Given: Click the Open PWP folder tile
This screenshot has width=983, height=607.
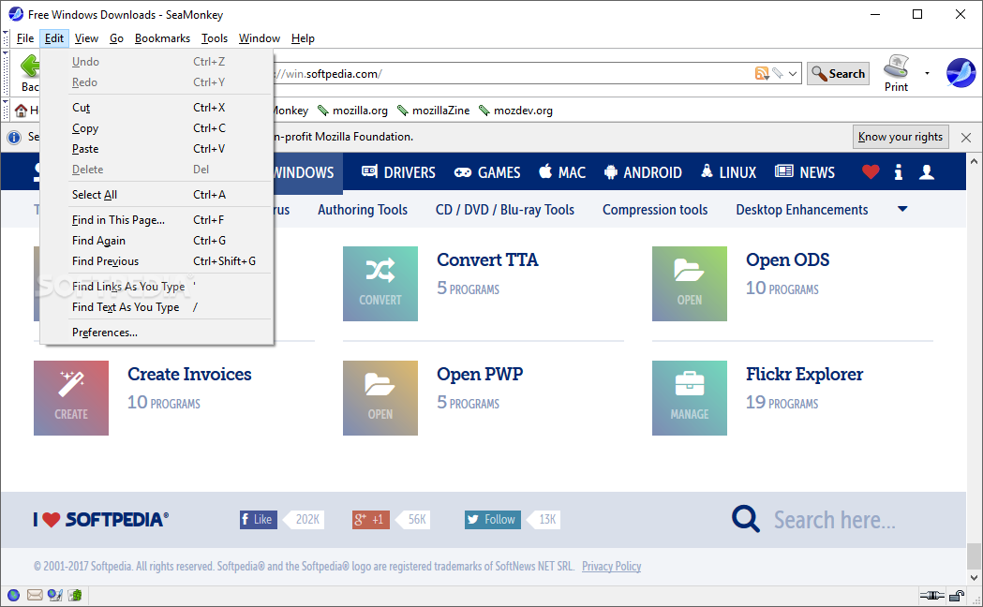Looking at the screenshot, I should tap(380, 398).
